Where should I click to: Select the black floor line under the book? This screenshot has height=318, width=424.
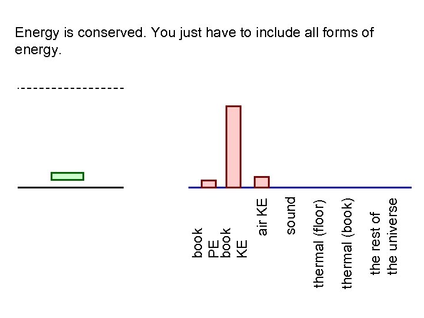[x=71, y=187]
